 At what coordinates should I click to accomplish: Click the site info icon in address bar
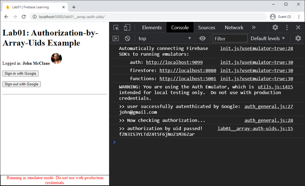(x=34, y=17)
